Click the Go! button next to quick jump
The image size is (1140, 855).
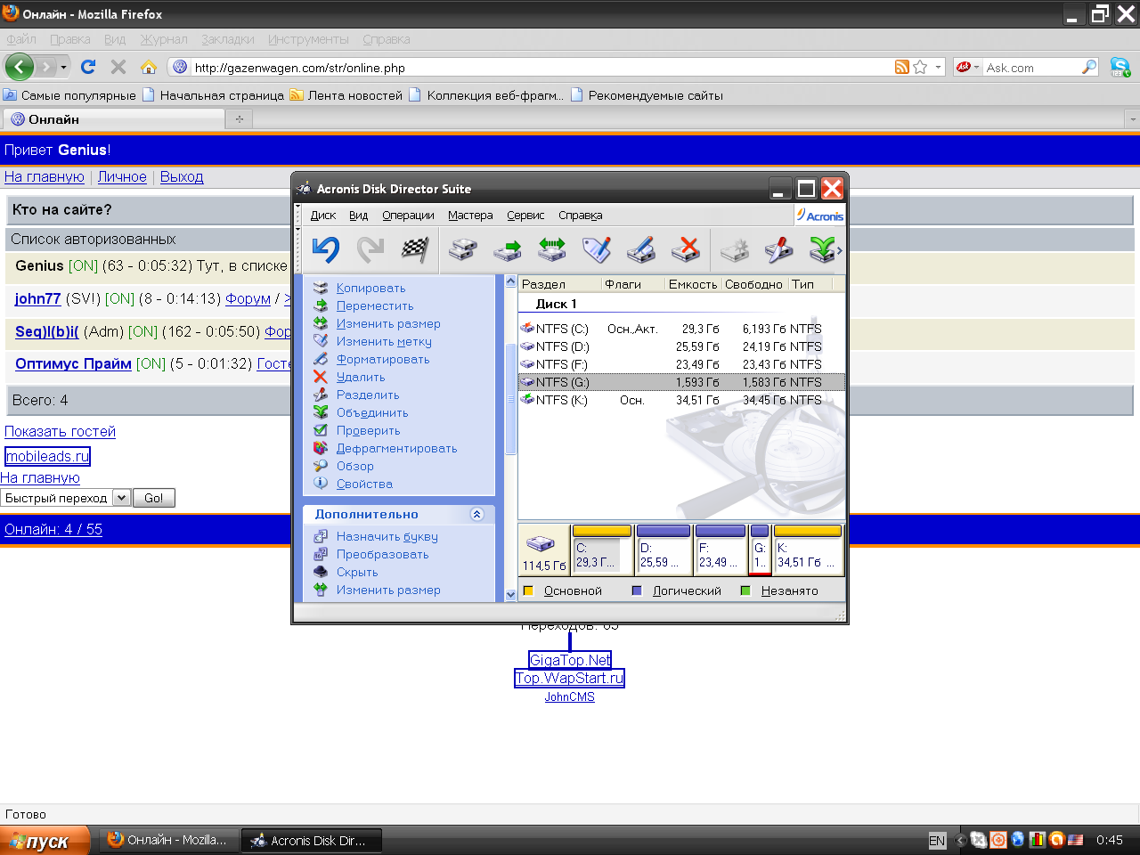(x=153, y=498)
